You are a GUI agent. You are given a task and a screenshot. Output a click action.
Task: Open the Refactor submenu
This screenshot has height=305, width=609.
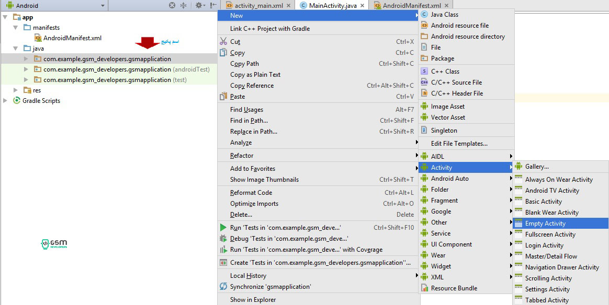[319, 156]
